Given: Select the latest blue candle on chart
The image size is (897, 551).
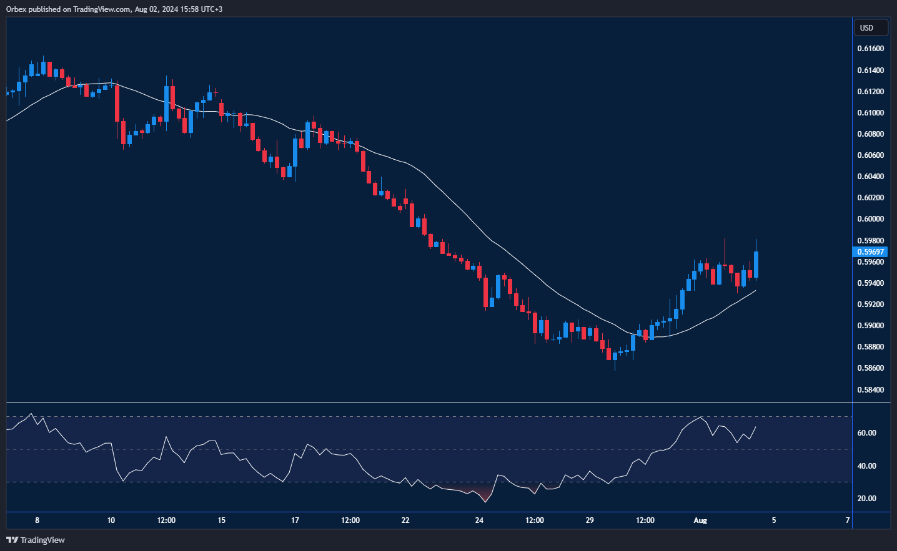Looking at the screenshot, I should click(x=756, y=265).
